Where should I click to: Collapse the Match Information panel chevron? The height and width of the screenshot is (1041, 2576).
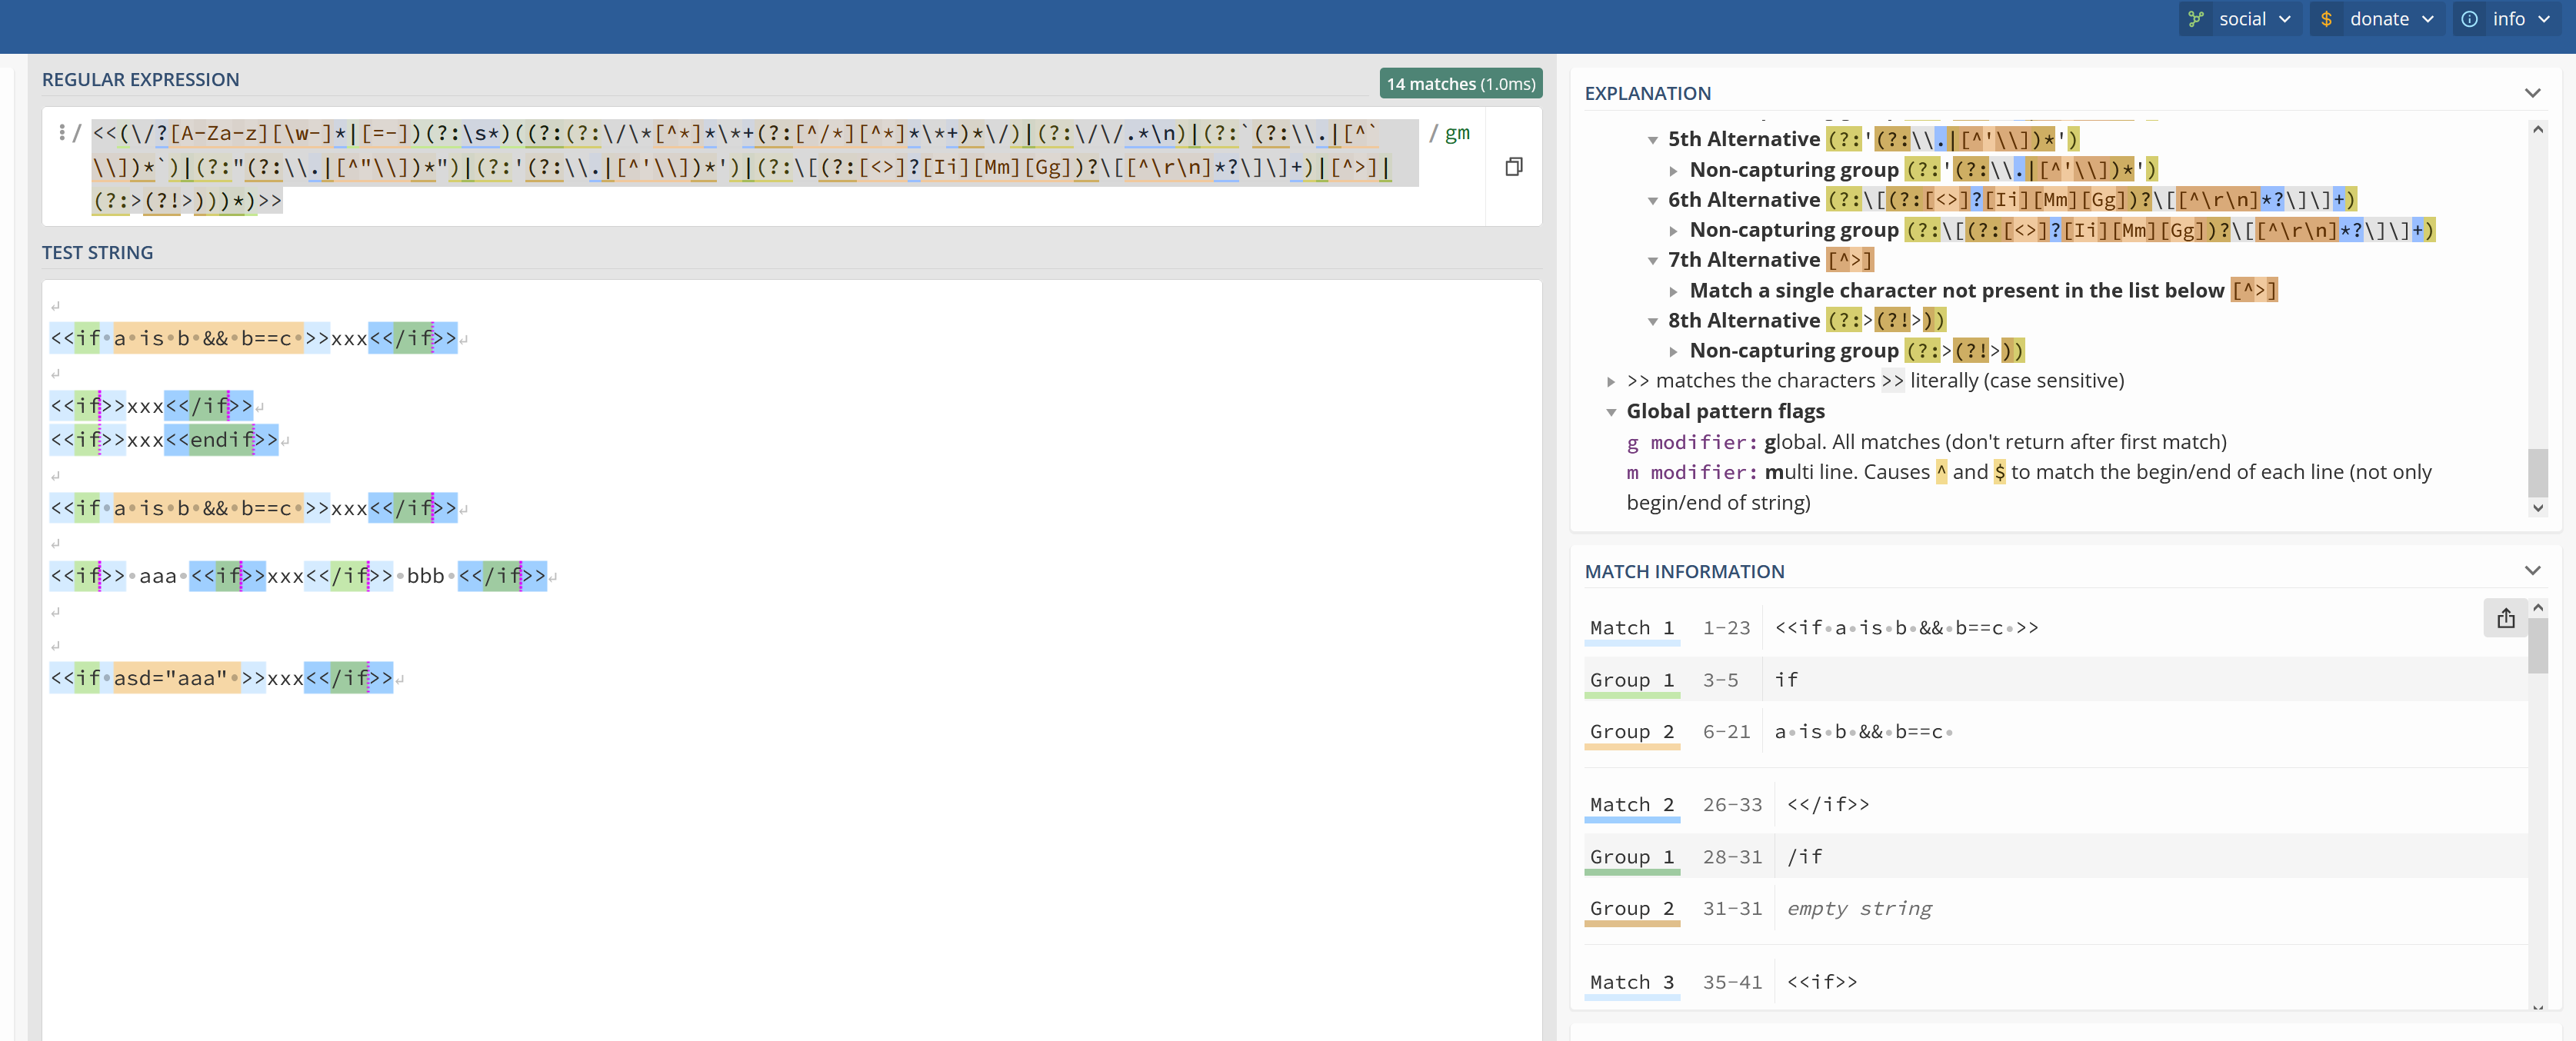tap(2532, 571)
